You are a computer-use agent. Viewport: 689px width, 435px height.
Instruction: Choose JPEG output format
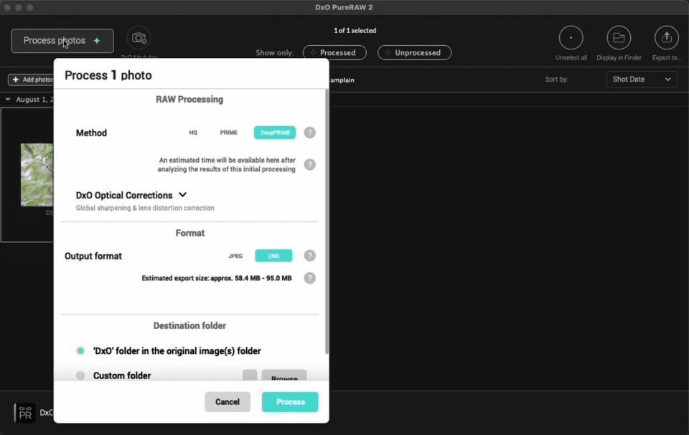click(235, 256)
